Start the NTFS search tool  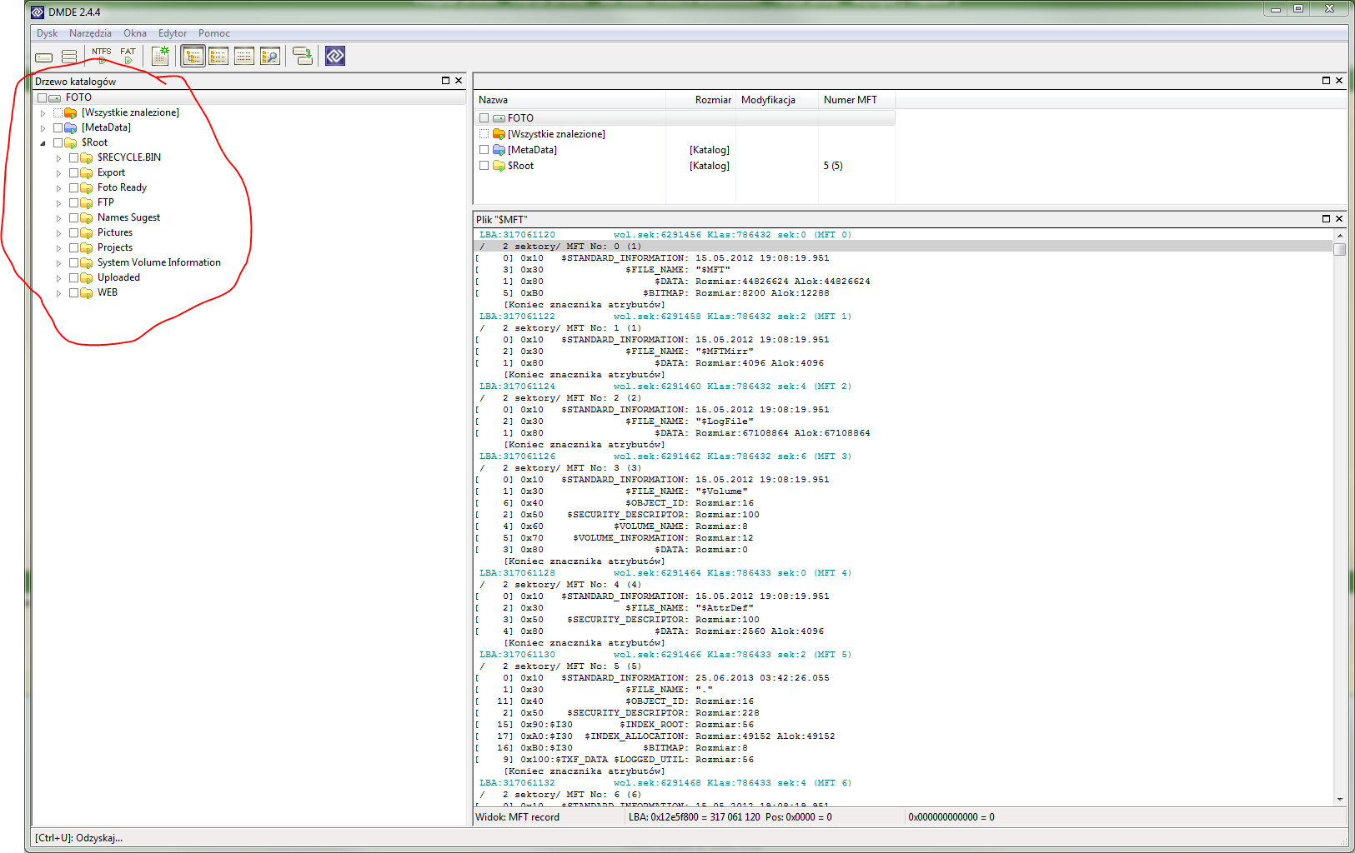(x=102, y=56)
